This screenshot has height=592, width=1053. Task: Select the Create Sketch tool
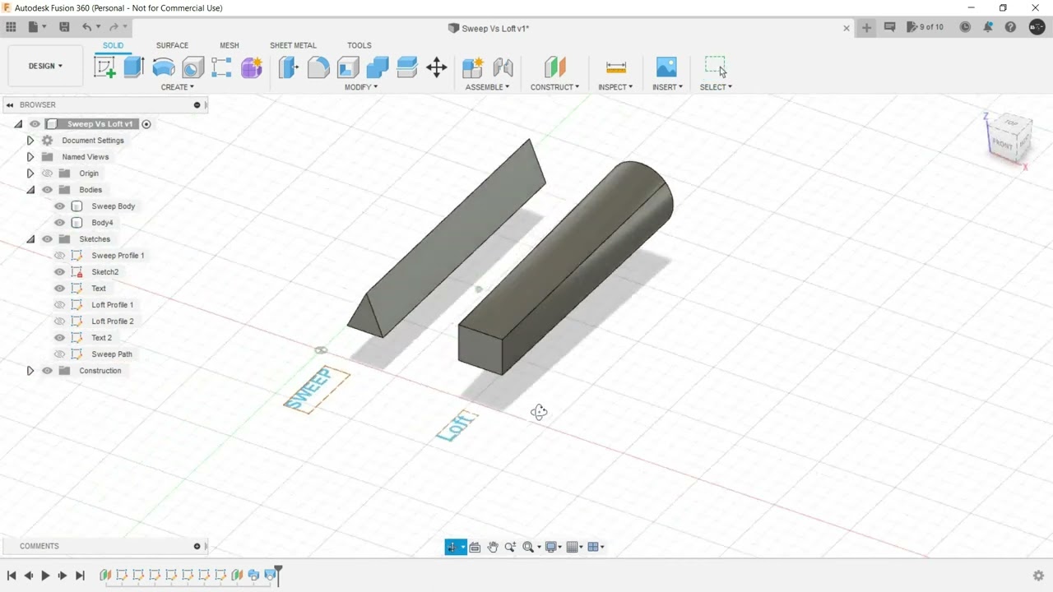[x=104, y=67]
